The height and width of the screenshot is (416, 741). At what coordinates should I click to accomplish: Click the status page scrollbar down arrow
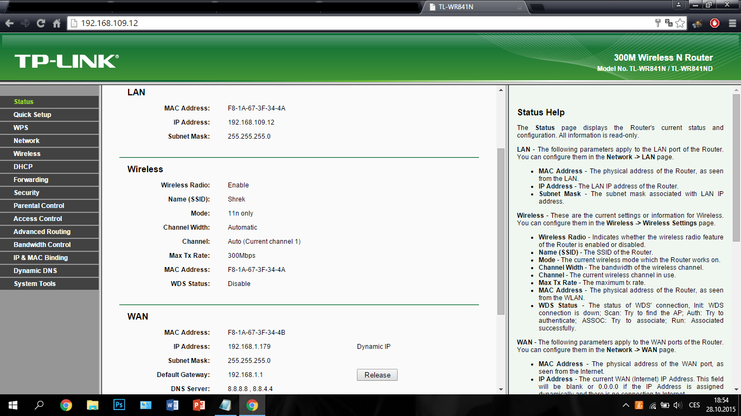(501, 389)
